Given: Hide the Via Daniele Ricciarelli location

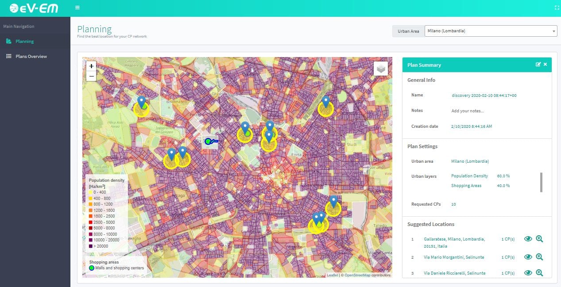Looking at the screenshot, I should tap(528, 273).
